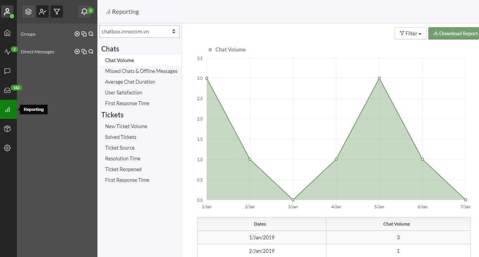Select Missed Chats & Offline Messages report

coord(141,71)
